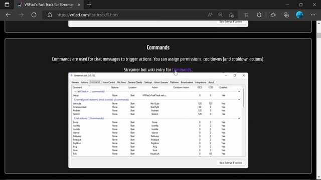
Task: Click the Cooldown Action column header
Action: [x=181, y=87]
